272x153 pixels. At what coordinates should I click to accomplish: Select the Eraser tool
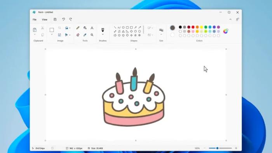coord(78,35)
